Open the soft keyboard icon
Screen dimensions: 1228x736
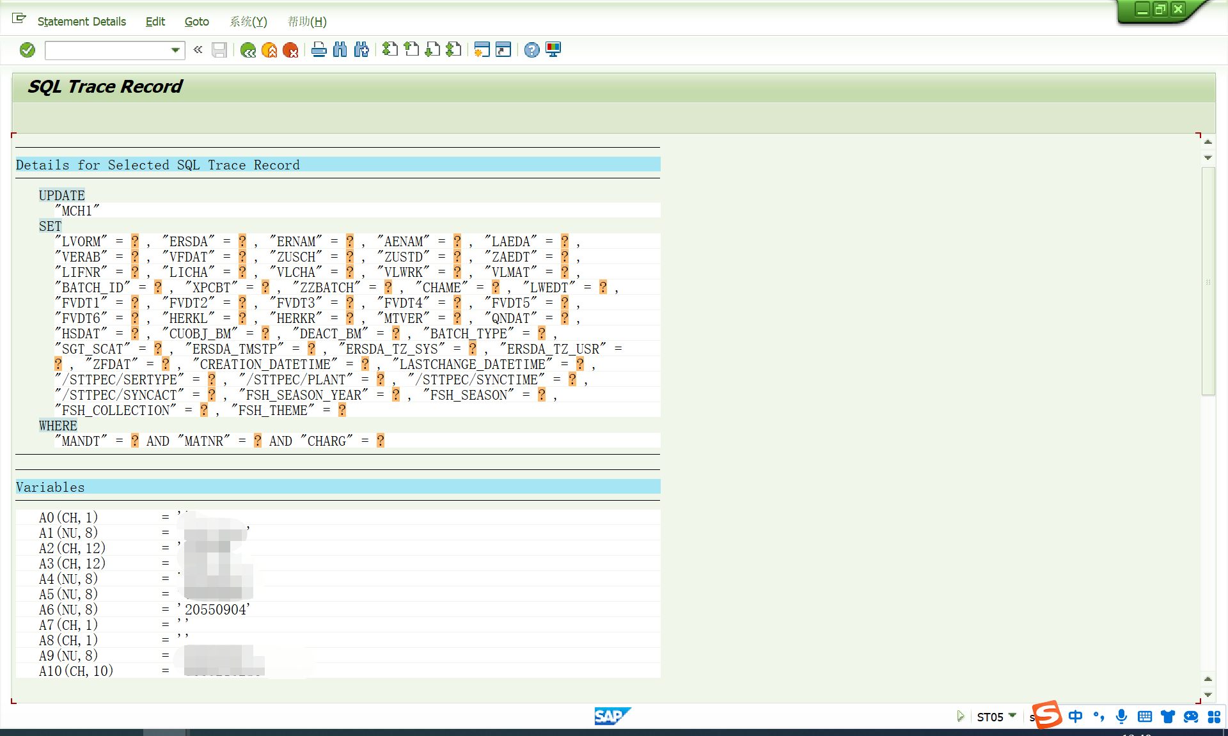click(x=1145, y=717)
